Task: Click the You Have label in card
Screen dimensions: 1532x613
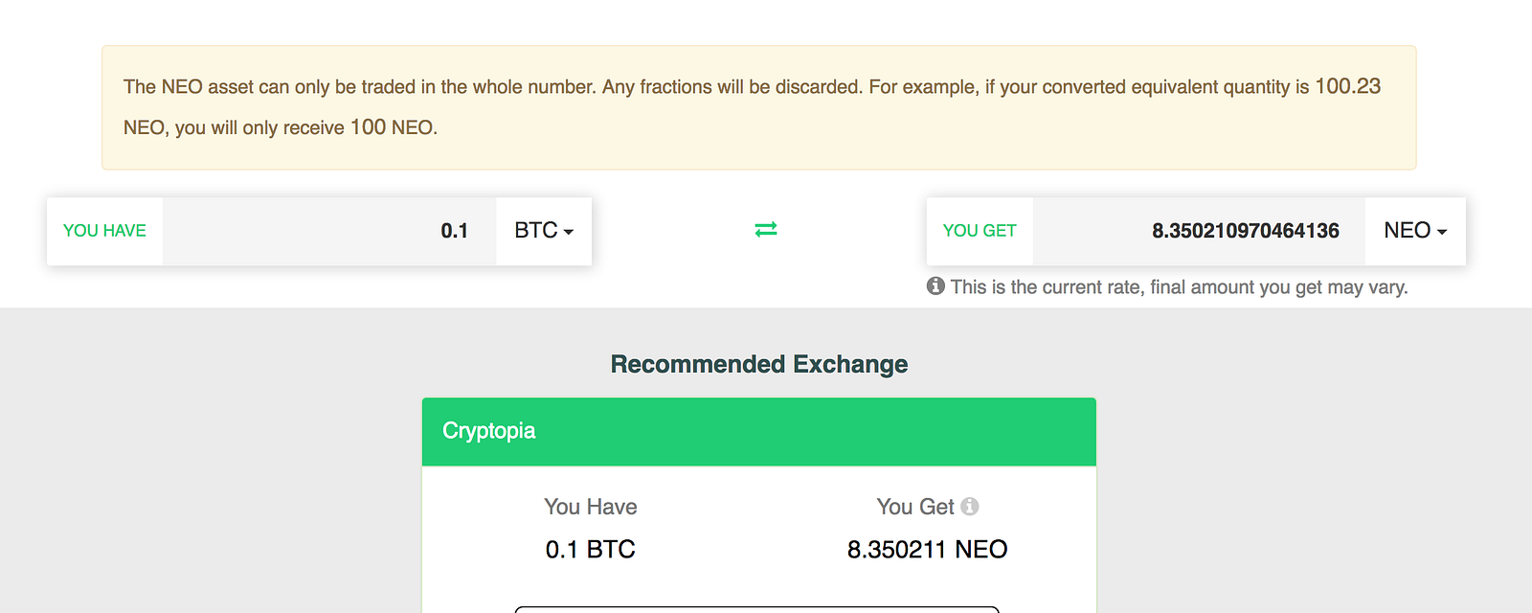Action: [x=591, y=507]
